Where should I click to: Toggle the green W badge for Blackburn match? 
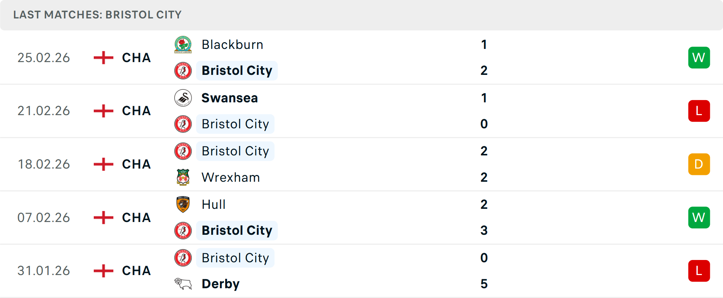coord(699,57)
